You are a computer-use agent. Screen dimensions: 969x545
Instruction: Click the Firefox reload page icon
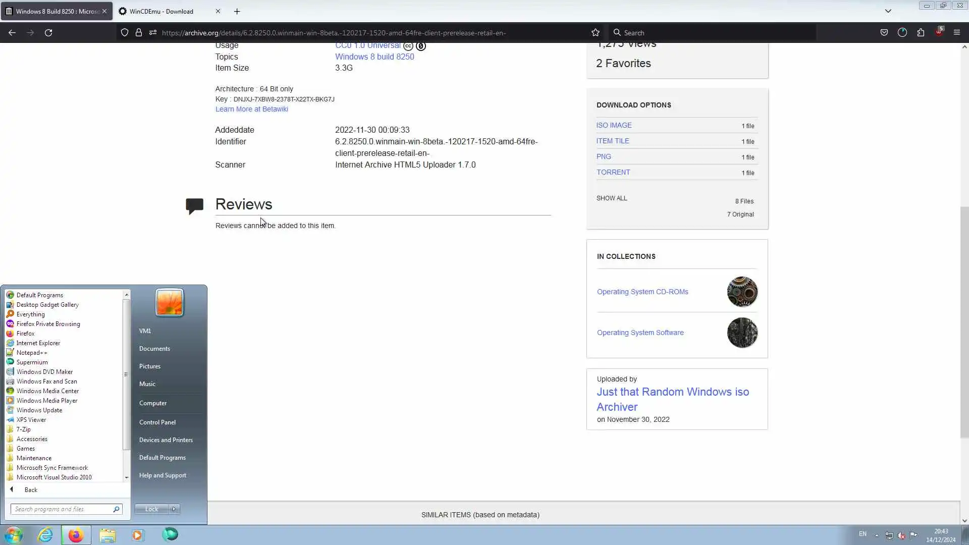pyautogui.click(x=48, y=33)
